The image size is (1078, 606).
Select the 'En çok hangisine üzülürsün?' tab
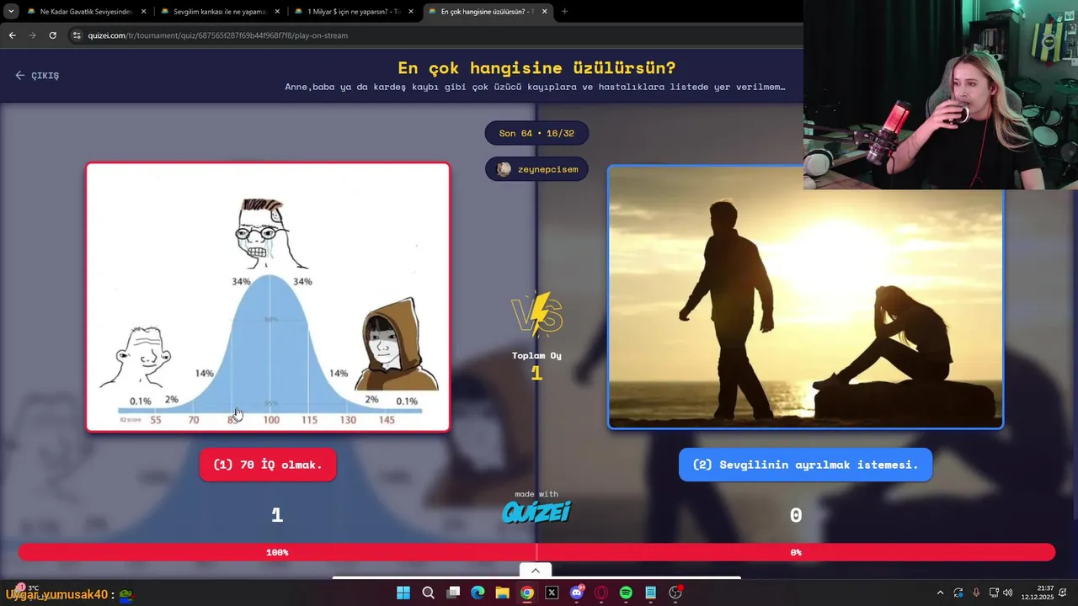coord(487,12)
